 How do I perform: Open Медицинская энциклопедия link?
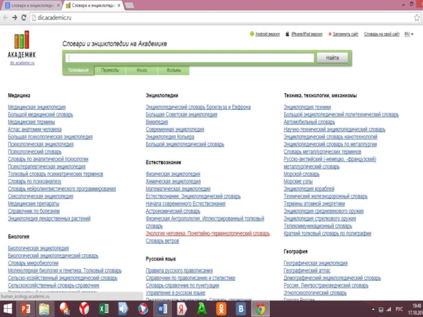click(36, 107)
